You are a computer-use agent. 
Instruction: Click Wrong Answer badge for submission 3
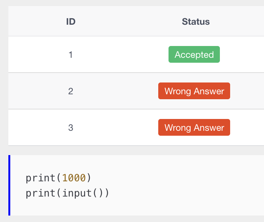coord(194,127)
